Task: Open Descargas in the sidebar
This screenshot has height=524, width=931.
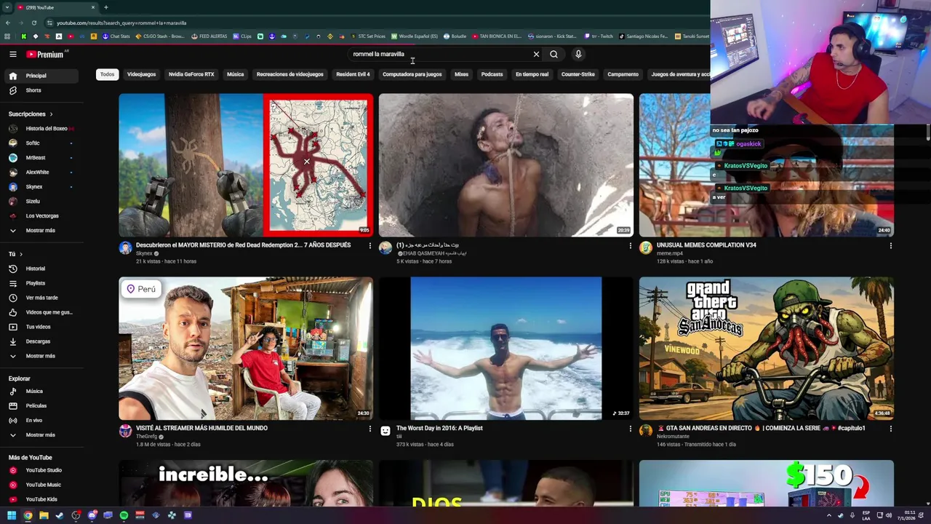Action: (41, 341)
